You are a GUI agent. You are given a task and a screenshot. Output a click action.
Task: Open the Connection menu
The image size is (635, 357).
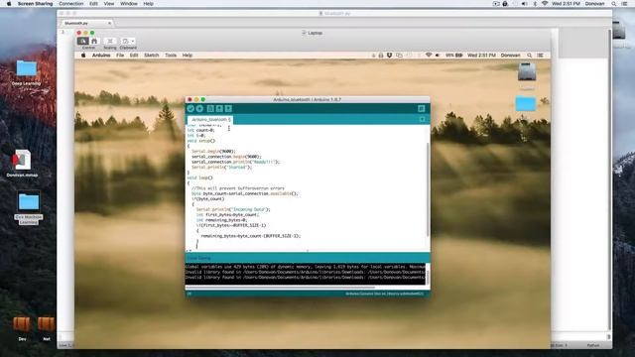[x=70, y=4]
